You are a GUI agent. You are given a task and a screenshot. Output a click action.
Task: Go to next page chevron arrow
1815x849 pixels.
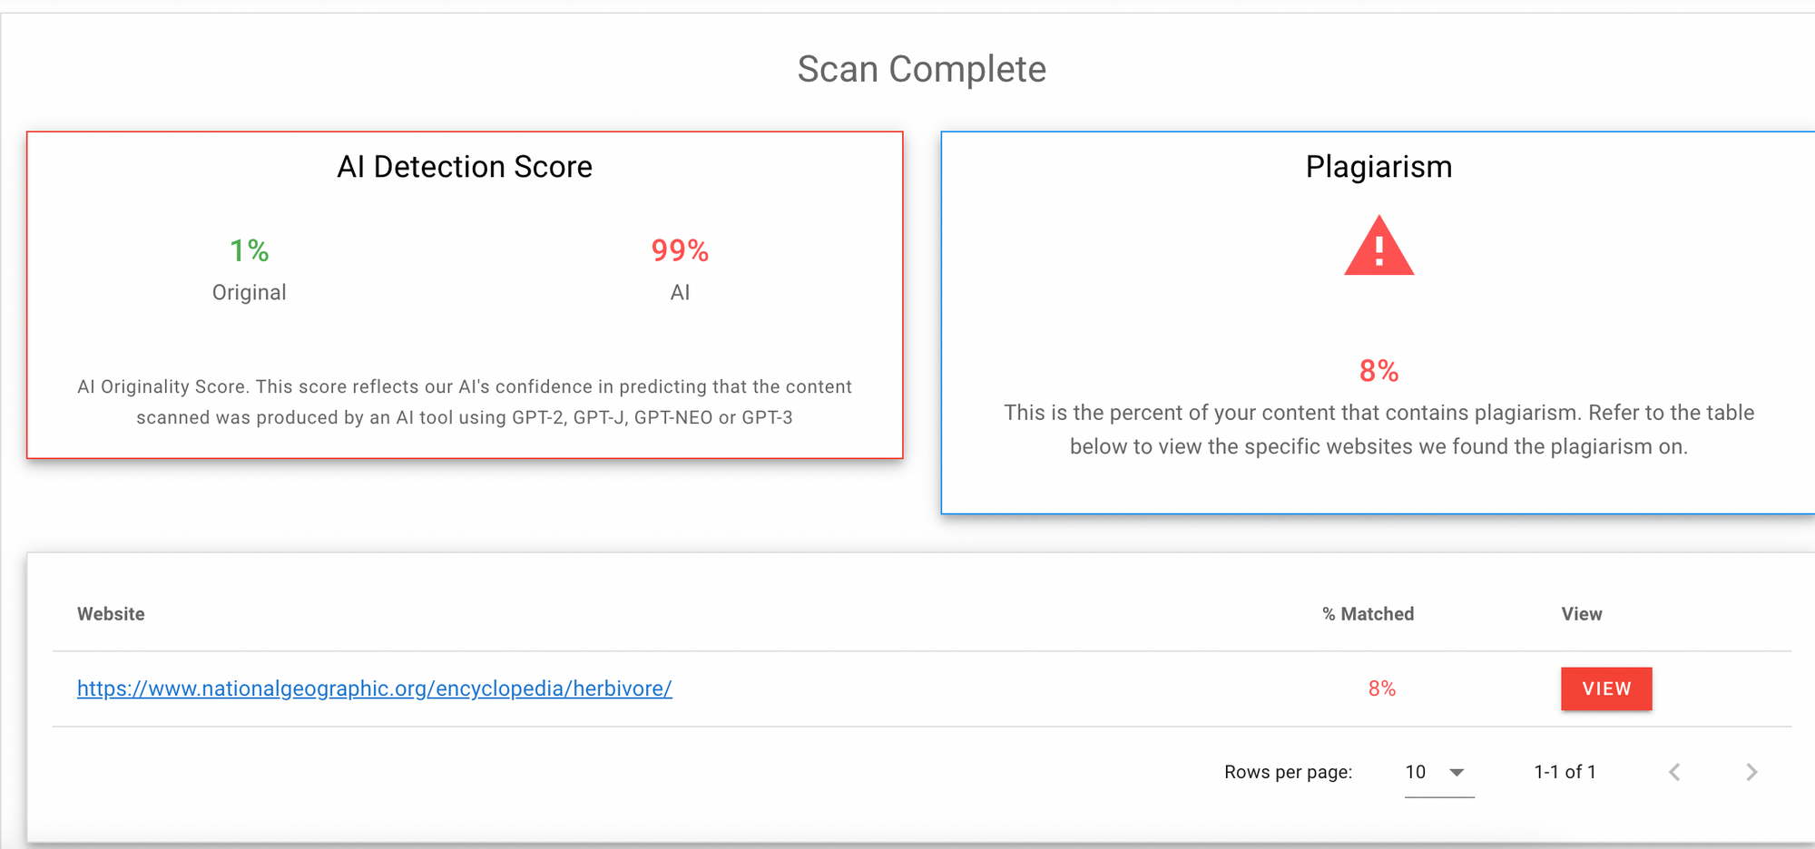point(1751,772)
